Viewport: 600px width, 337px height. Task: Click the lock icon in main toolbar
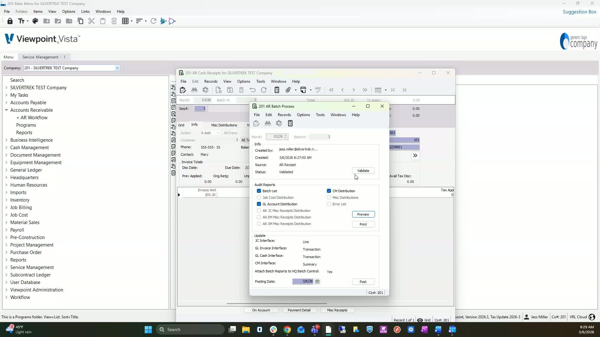point(10,21)
